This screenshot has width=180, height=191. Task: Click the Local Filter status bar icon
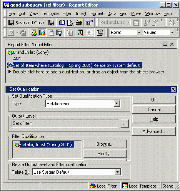point(93,186)
